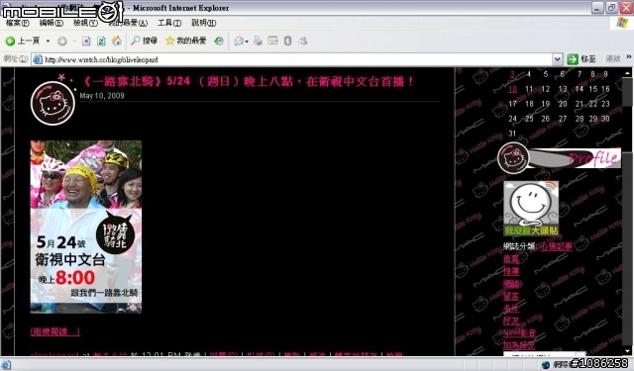The image size is (634, 371).
Task: Click the scrollbar down arrow
Action: pyautogui.click(x=627, y=351)
